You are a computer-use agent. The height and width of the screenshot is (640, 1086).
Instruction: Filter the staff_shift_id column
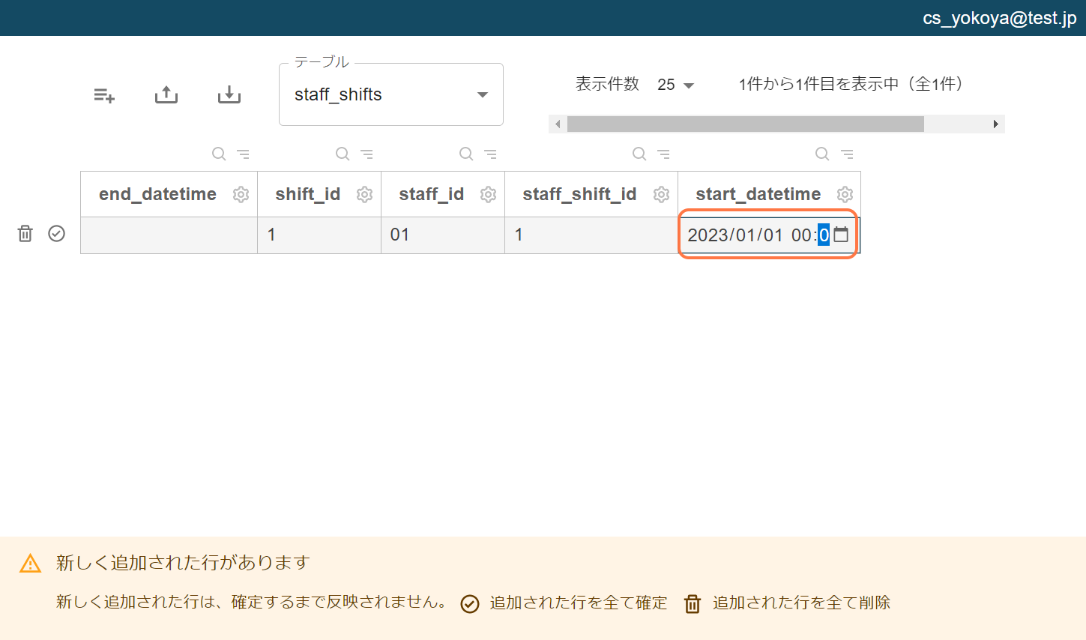664,154
